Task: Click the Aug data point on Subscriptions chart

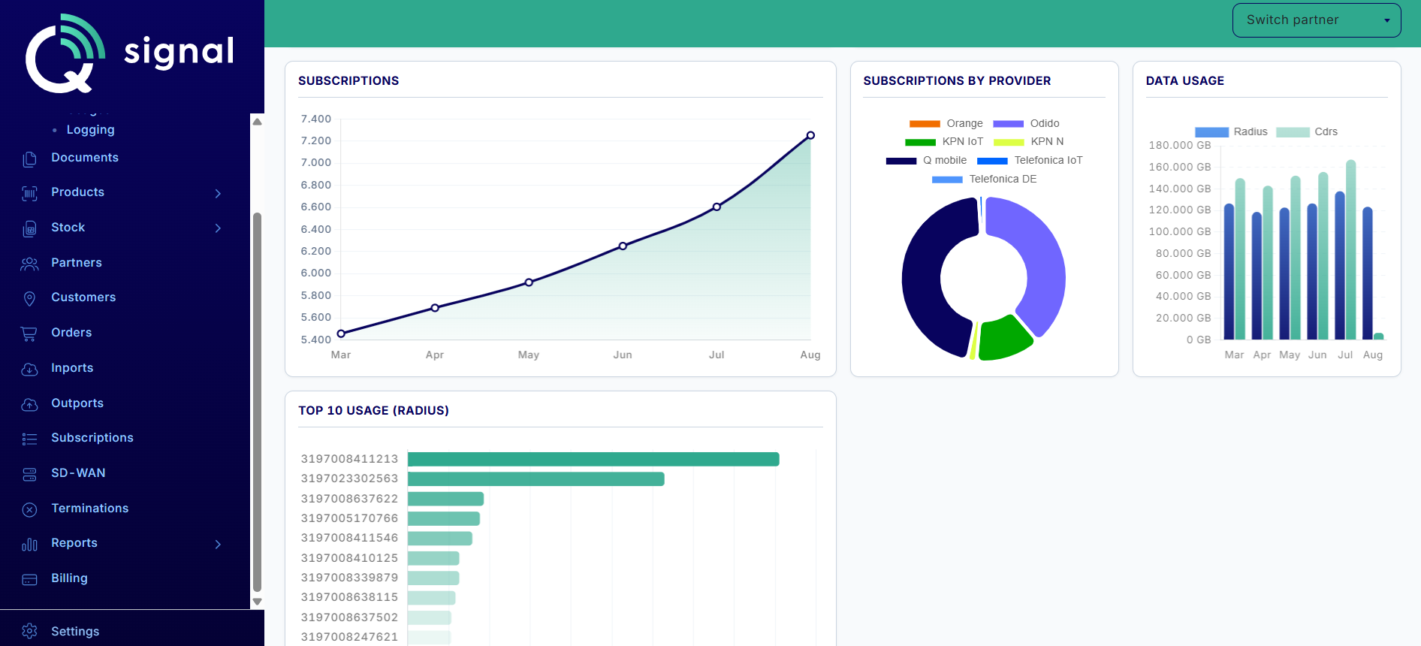Action: (810, 135)
